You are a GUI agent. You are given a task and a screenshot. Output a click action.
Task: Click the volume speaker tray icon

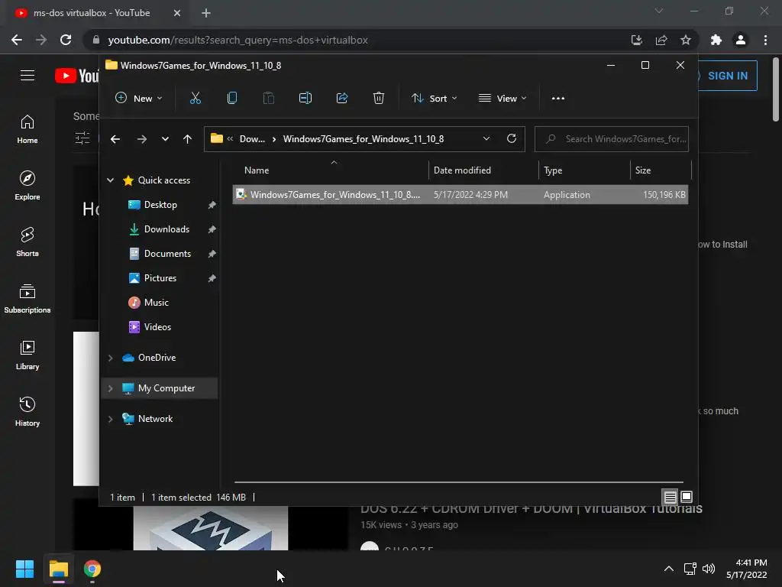[709, 569]
